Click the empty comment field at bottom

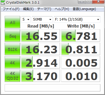pos(52,88)
